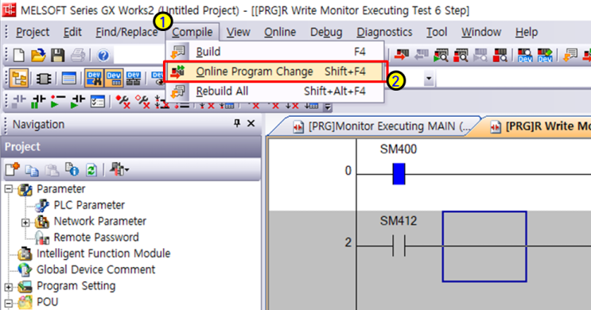Click the hollow diamond wrench icon

click(x=143, y=101)
